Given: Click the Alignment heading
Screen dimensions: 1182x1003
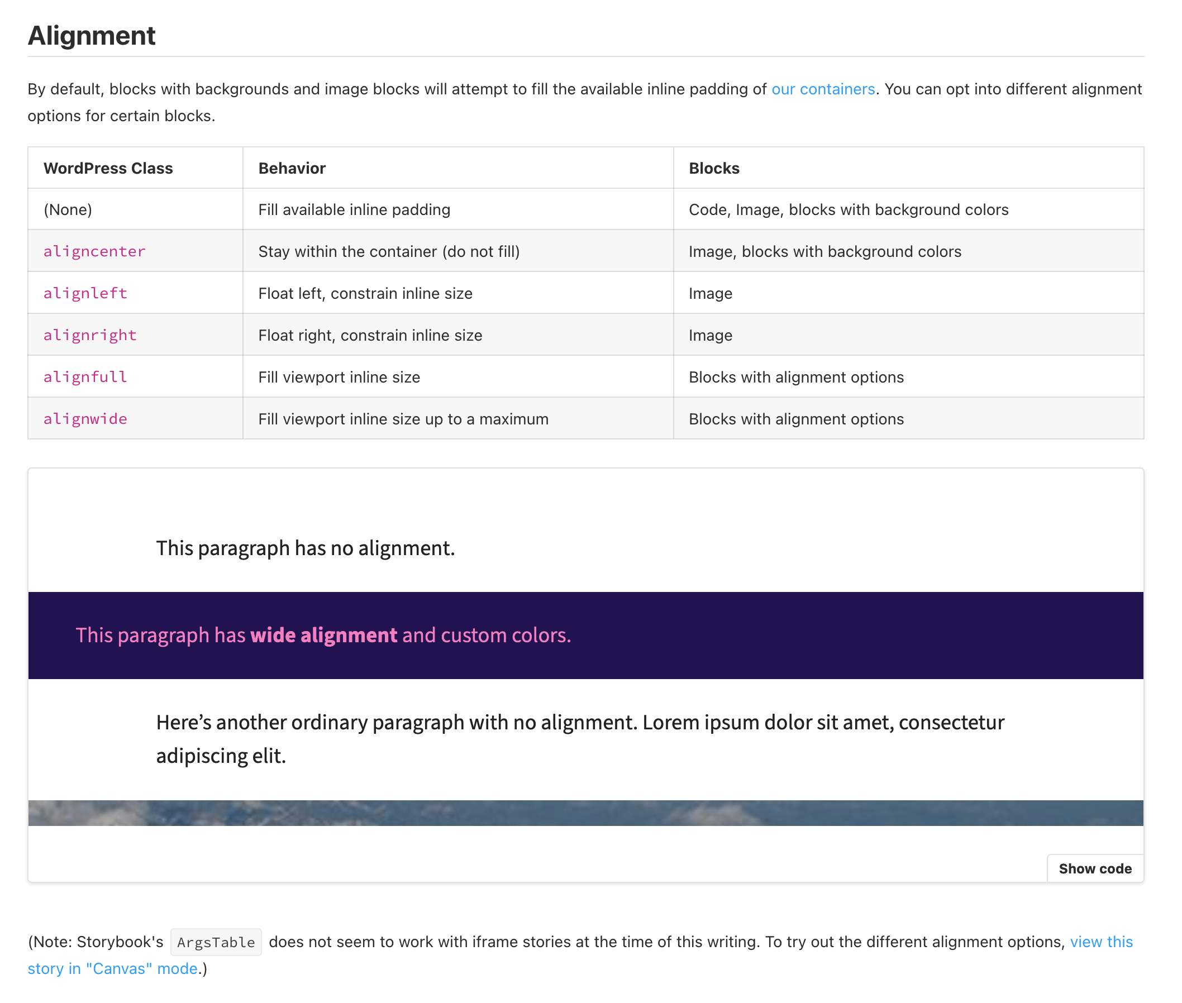Looking at the screenshot, I should [92, 36].
